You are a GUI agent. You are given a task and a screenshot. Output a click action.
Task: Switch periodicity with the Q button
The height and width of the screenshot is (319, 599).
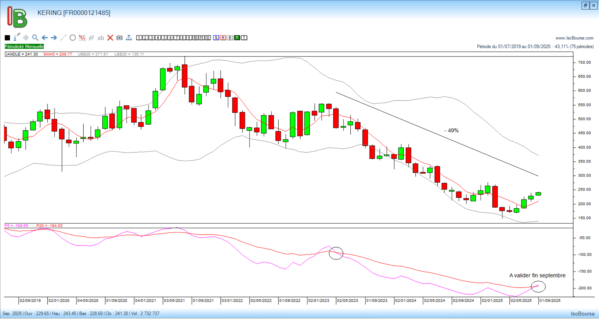click(x=216, y=38)
